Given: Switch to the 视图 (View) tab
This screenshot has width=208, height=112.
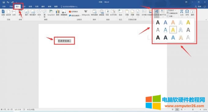Looking at the screenshot, I should click(56, 6).
